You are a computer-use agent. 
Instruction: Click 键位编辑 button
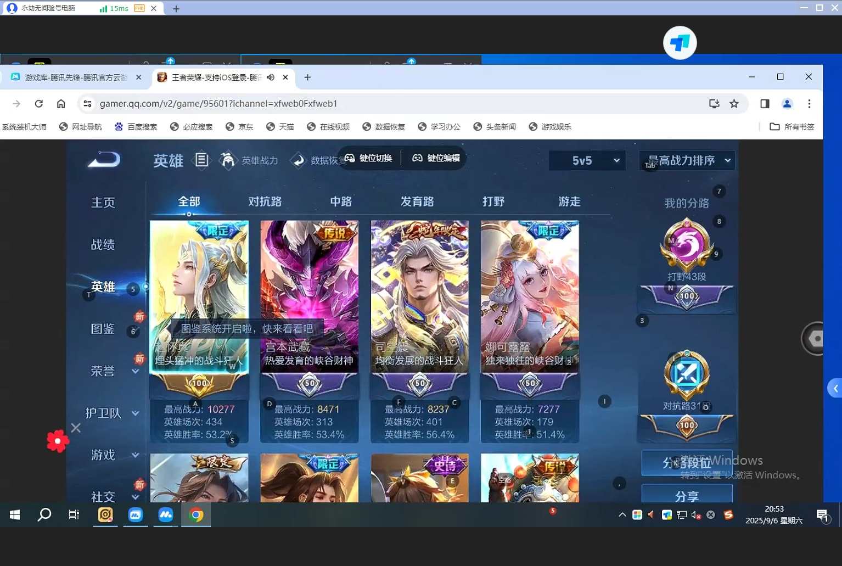[436, 158]
